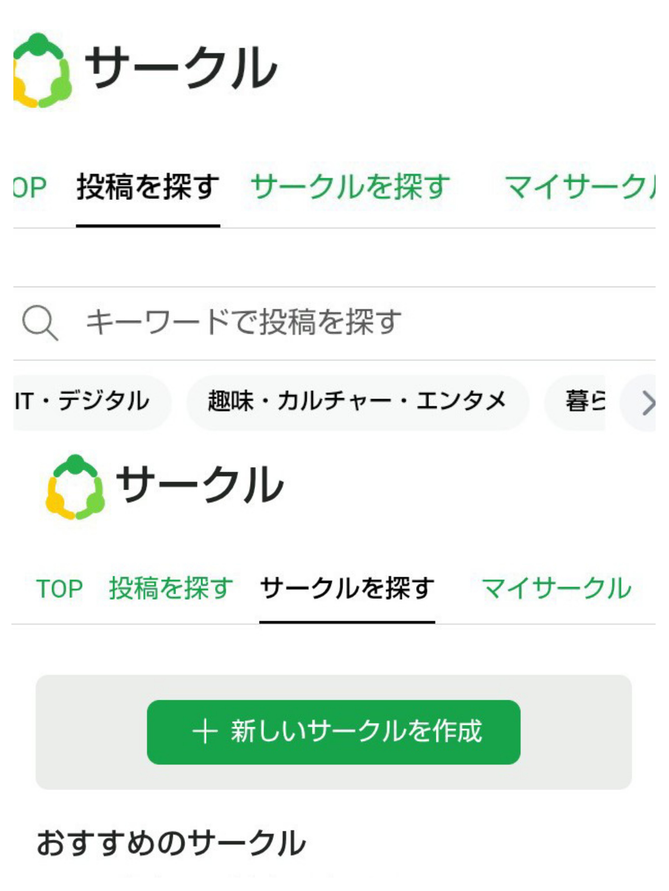Click the サークル logo icon above the create button

click(75, 487)
